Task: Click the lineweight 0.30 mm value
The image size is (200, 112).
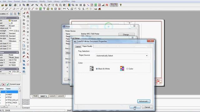Action: coord(14,31)
